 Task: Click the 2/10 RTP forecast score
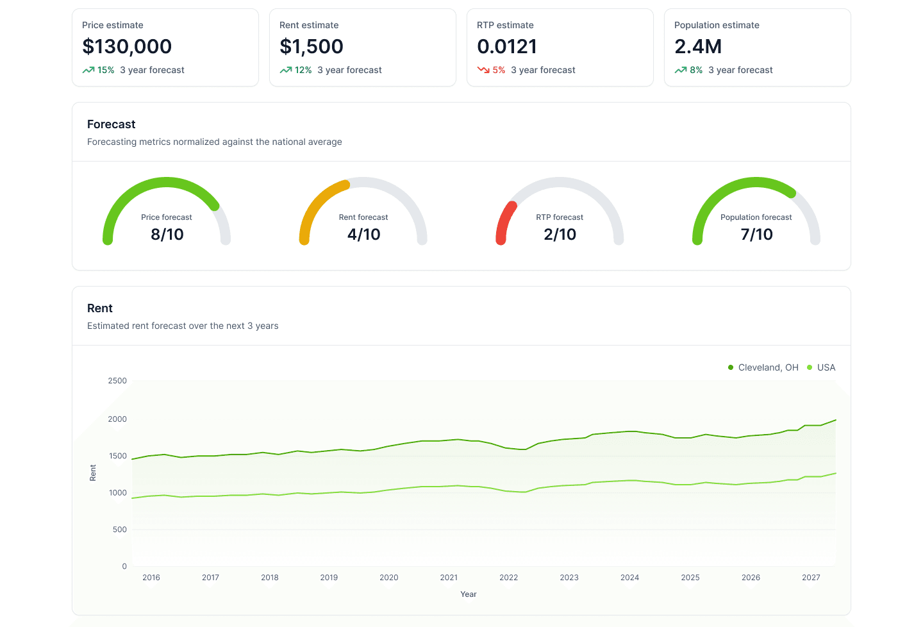click(560, 235)
